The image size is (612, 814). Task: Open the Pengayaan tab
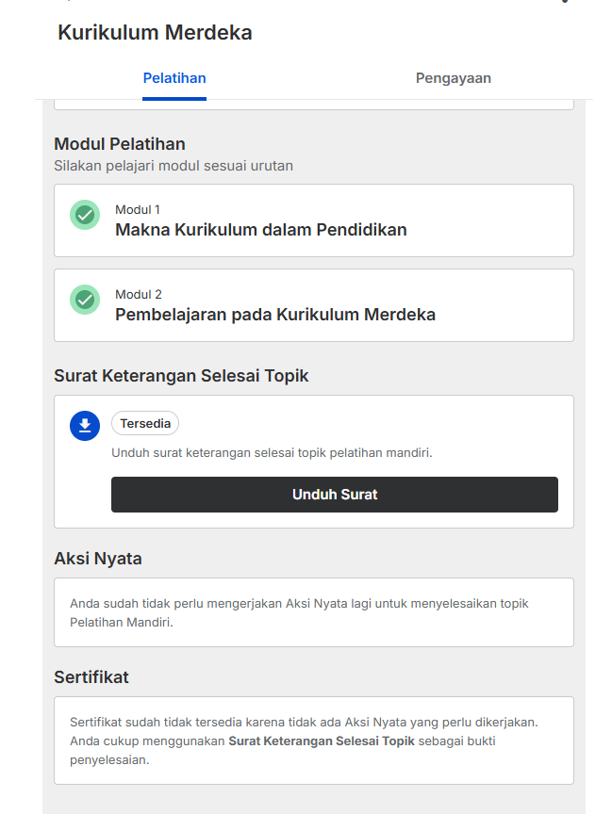453,78
